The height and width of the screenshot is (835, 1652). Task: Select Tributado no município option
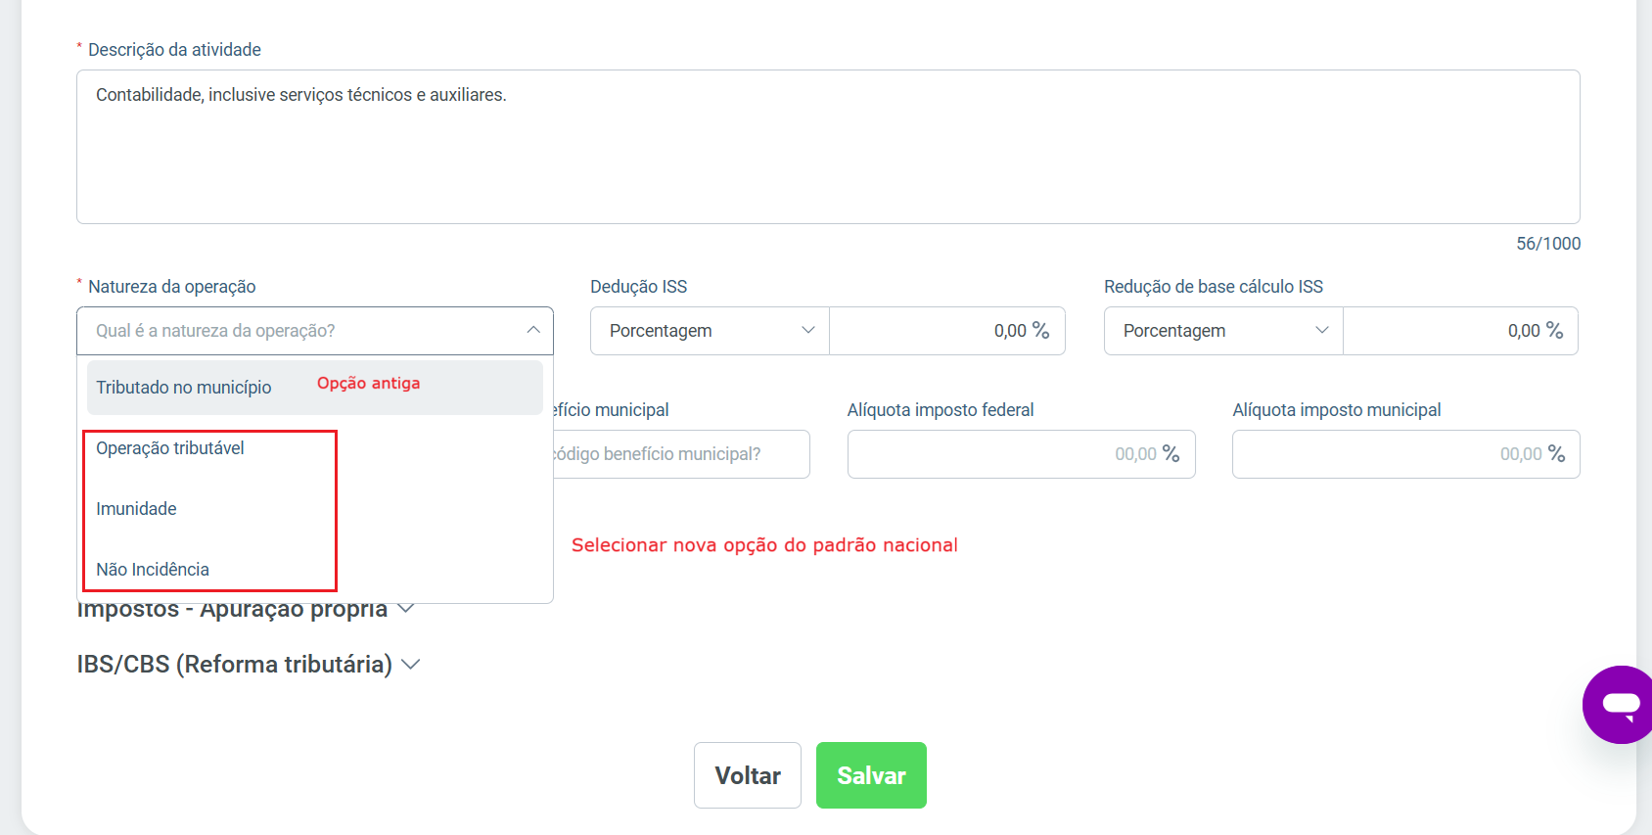pos(315,388)
